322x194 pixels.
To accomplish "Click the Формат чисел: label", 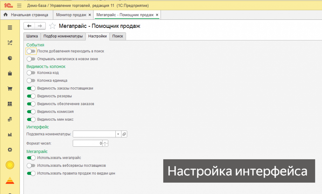I will click(x=39, y=143).
